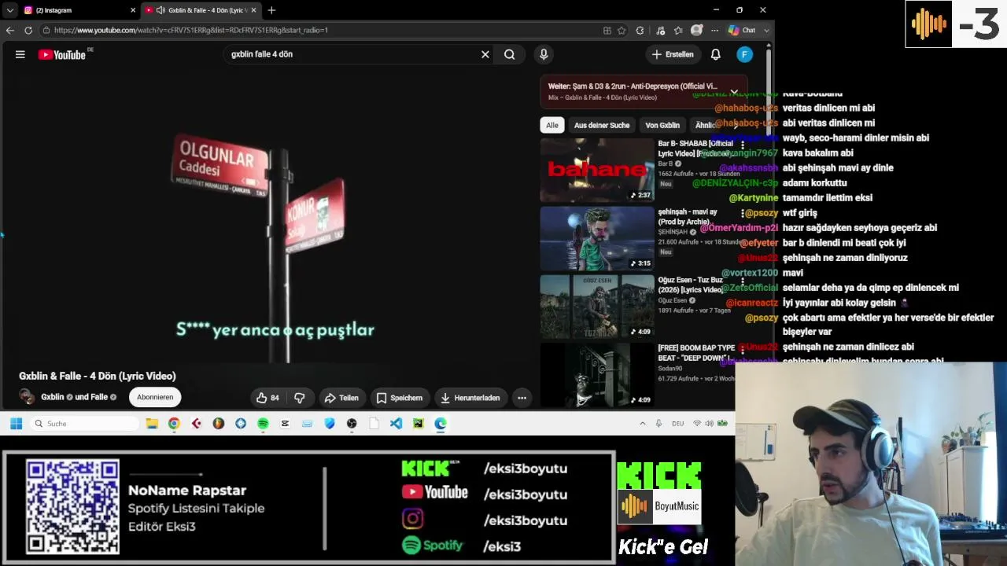Open a new browser tab
This screenshot has height=566, width=1007.
(x=271, y=10)
